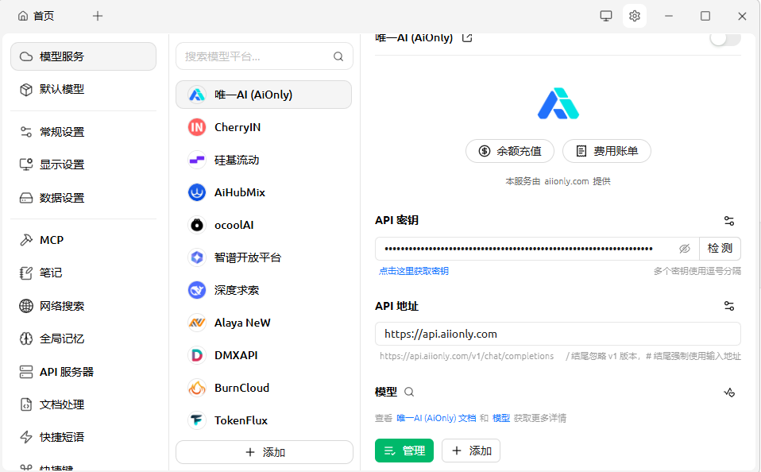Screen dimensions: 761x472
Task: Select DMXAPI provider
Action: tap(264, 355)
